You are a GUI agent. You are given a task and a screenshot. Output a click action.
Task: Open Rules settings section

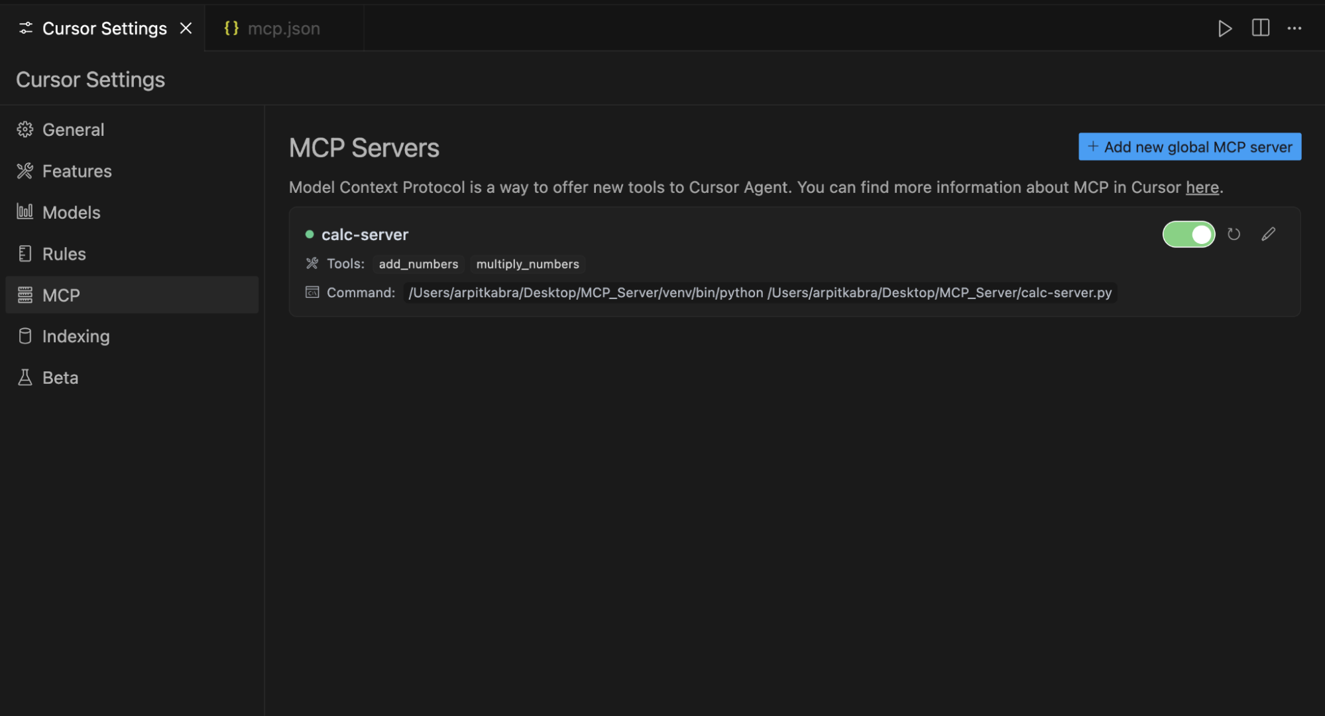tap(132, 254)
